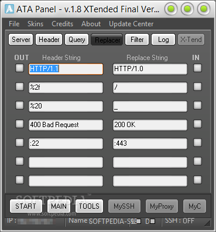This screenshot has height=232, width=216.
Task: Toggle the small D checkbox in status bar
Action: point(153,222)
